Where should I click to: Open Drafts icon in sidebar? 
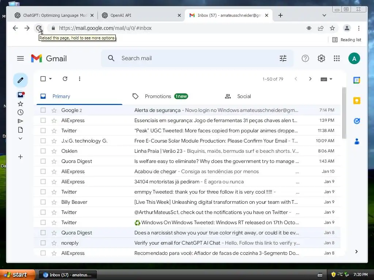coord(20,130)
